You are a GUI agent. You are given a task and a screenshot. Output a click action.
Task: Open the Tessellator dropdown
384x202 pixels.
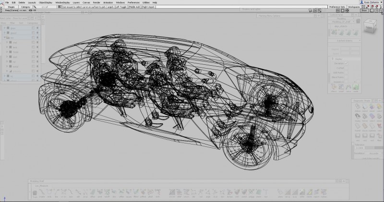coord(374,153)
